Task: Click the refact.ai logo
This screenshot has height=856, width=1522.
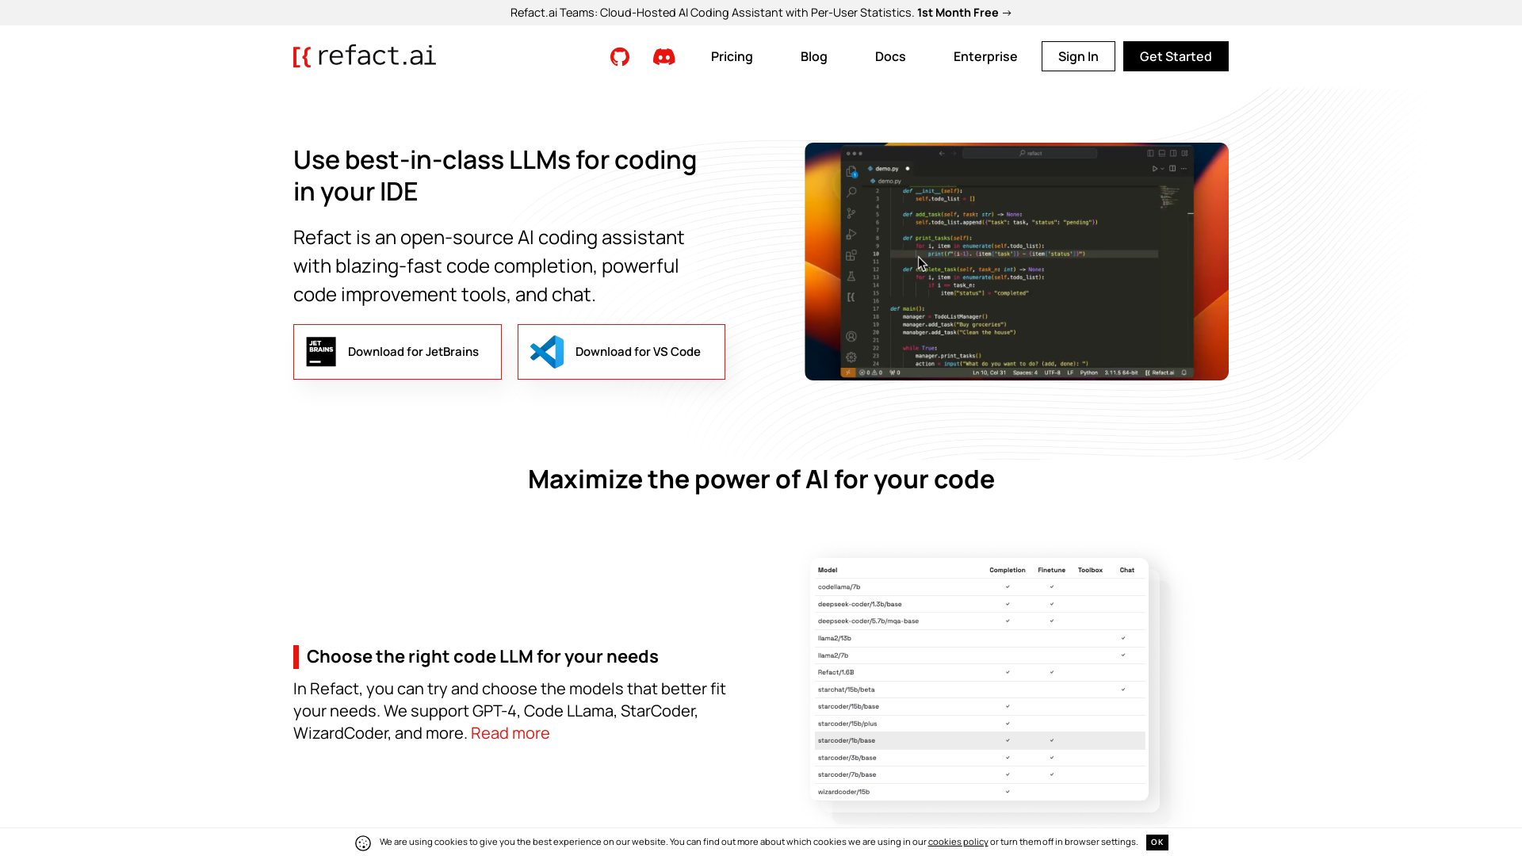Action: 365,55
